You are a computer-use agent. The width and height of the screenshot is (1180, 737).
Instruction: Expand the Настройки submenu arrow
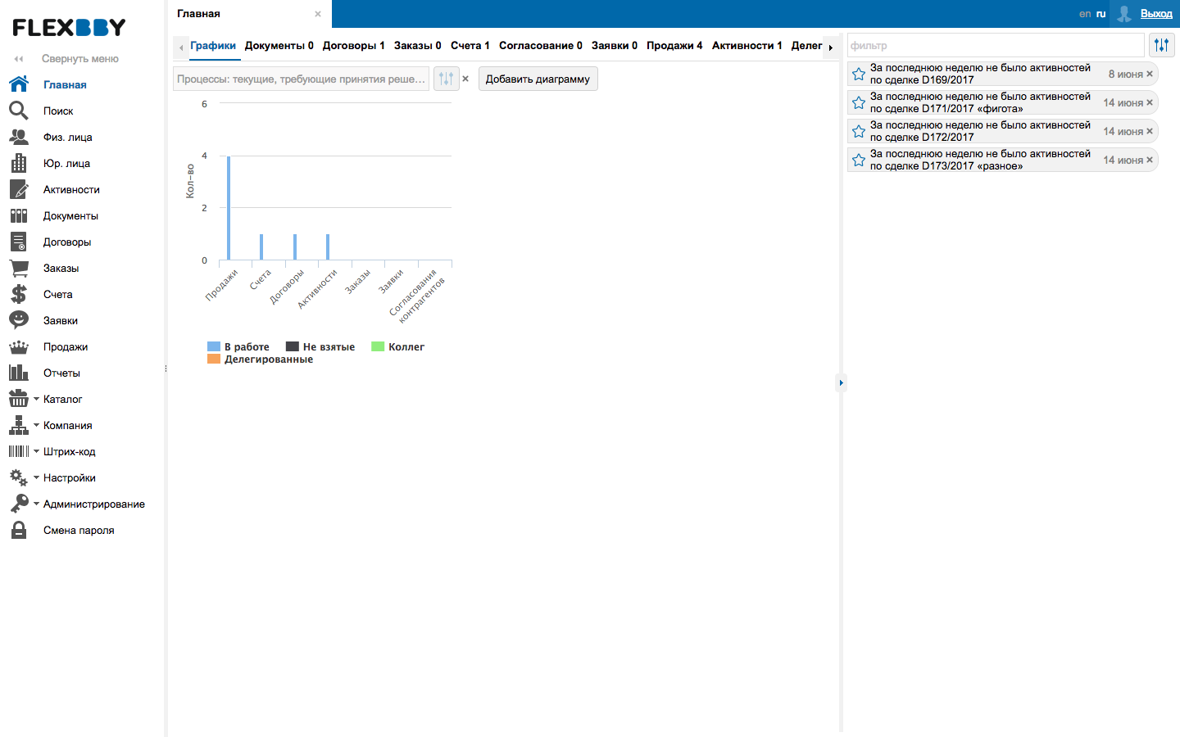tap(36, 477)
